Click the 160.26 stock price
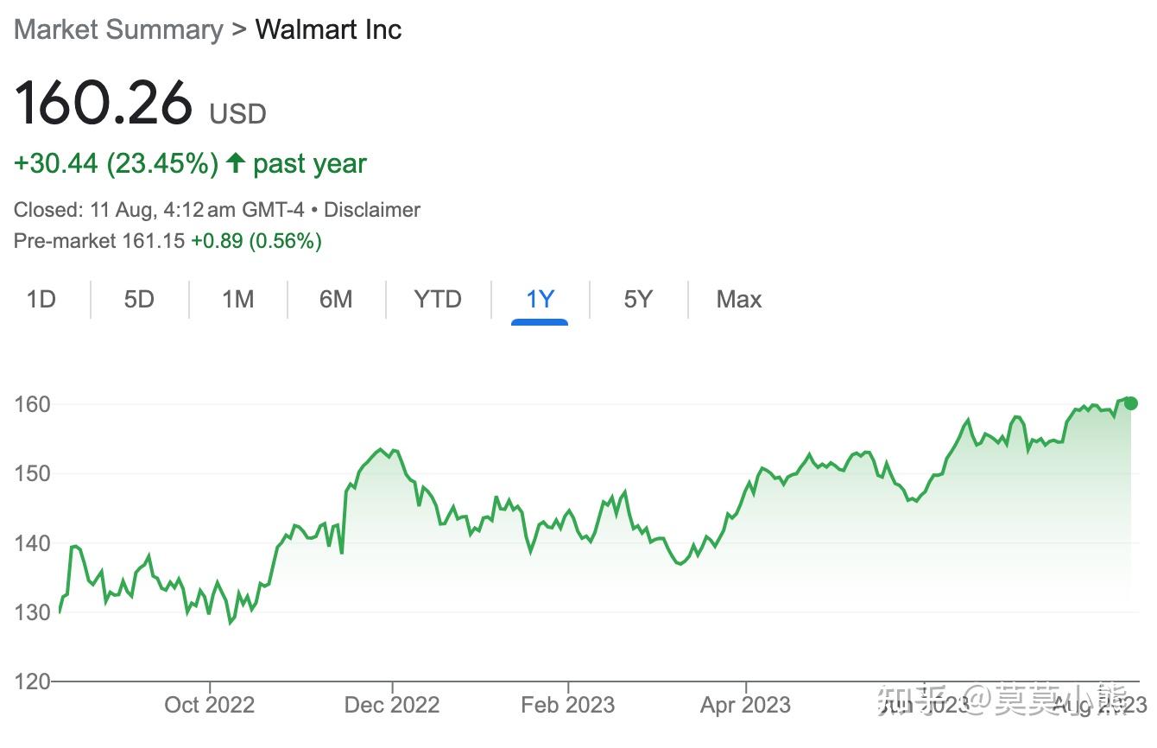The width and height of the screenshot is (1157, 748). coord(104,103)
